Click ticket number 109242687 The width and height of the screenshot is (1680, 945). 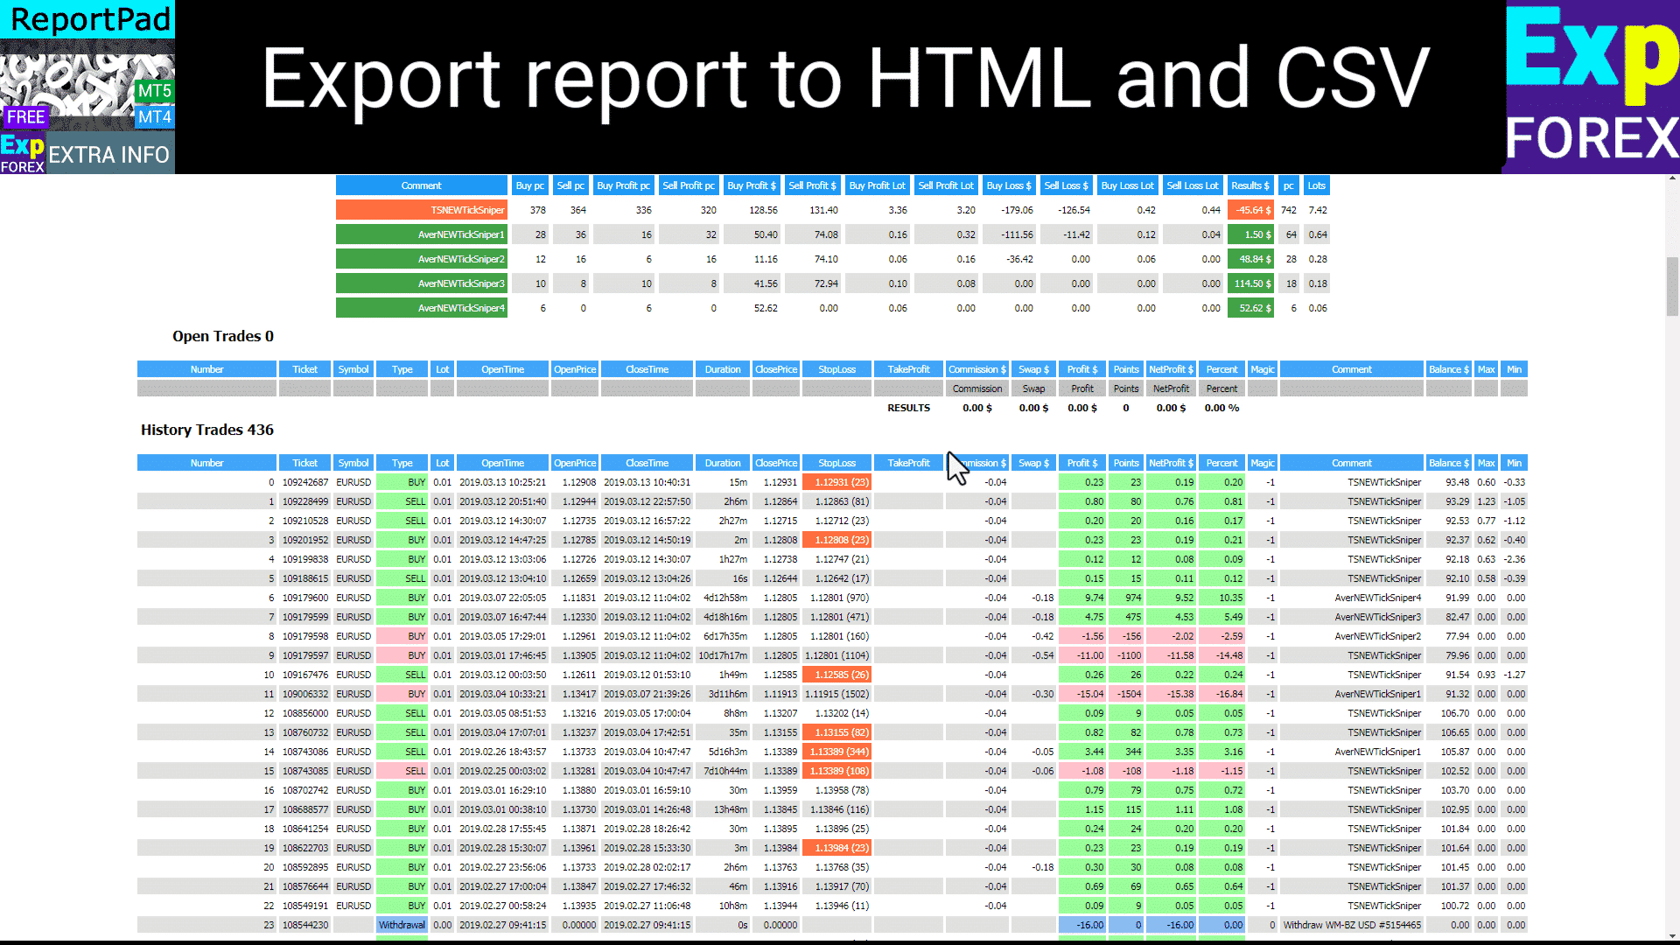[x=304, y=482]
